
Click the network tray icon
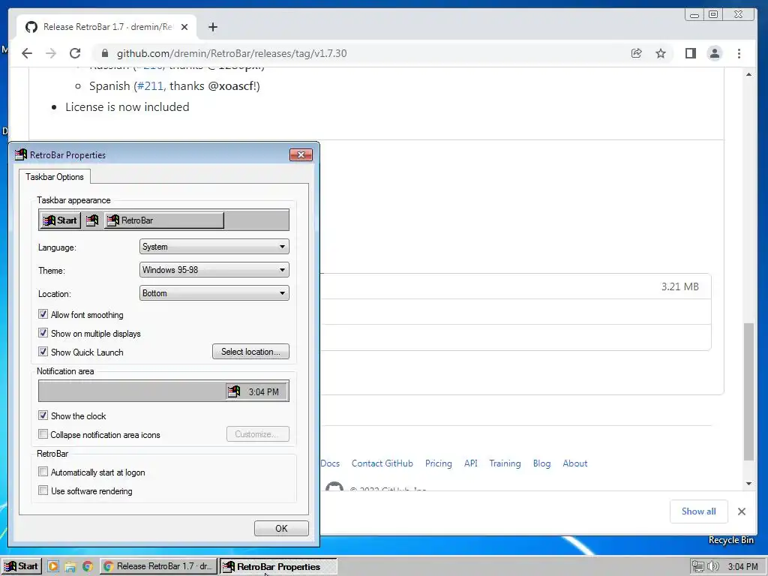pyautogui.click(x=697, y=567)
